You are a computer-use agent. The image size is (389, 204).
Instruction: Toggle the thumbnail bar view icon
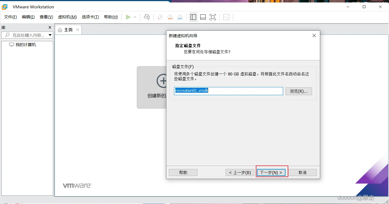tap(203, 17)
